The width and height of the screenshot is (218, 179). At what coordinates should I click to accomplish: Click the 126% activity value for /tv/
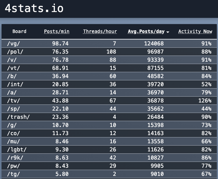205,101
